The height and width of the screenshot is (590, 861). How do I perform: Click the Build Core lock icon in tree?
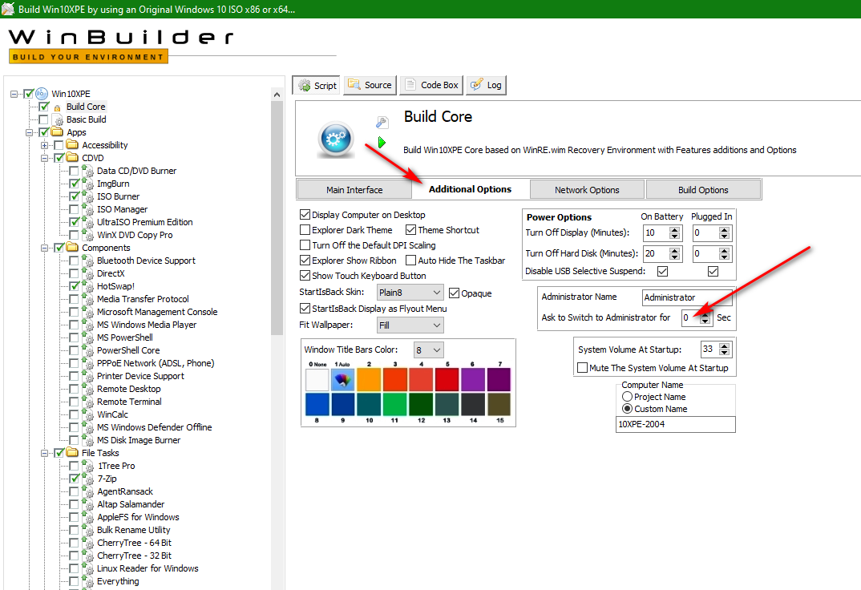point(57,107)
